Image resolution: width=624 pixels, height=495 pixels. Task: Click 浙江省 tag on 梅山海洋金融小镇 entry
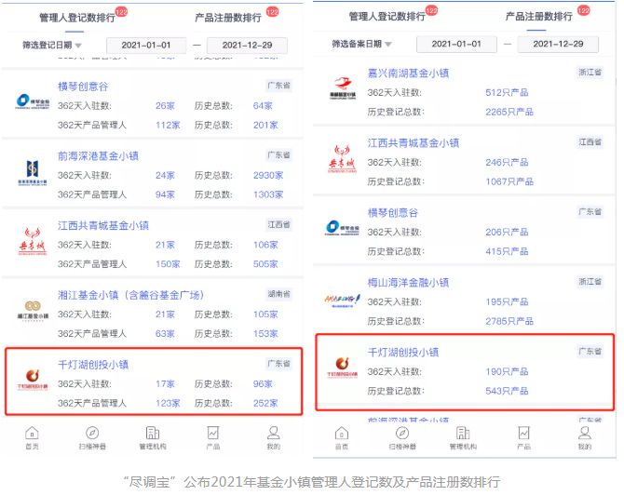(590, 282)
